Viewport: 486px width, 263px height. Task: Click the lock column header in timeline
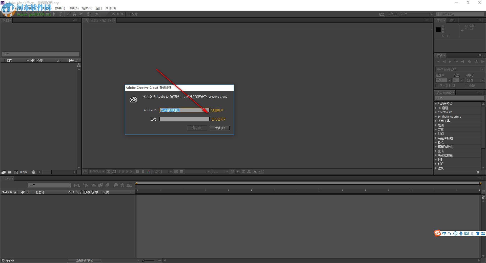coord(15,192)
